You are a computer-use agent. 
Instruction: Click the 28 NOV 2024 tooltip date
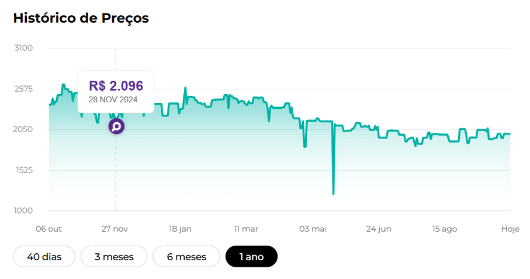[x=113, y=99]
